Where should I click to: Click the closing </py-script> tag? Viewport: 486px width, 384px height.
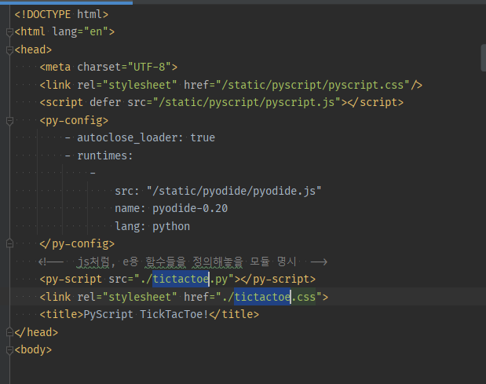278,279
